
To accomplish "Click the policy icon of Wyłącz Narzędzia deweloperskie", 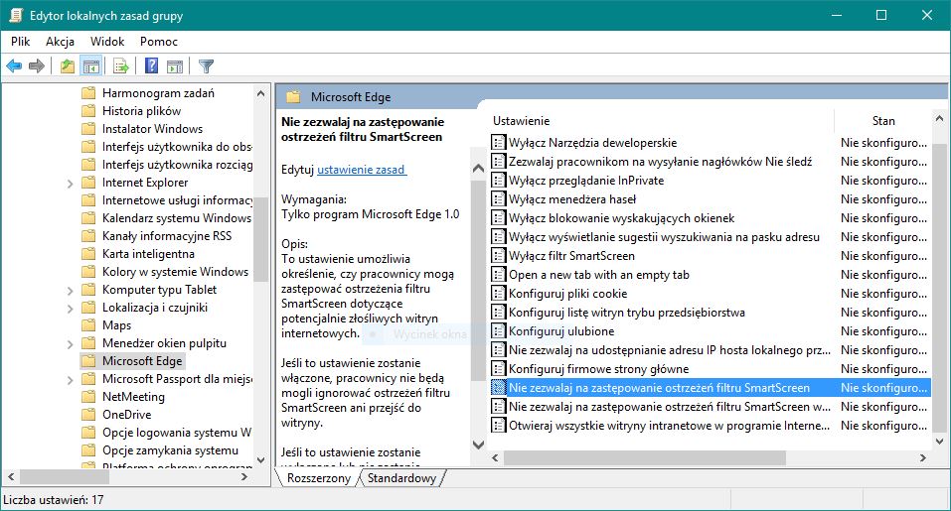I will click(x=498, y=143).
